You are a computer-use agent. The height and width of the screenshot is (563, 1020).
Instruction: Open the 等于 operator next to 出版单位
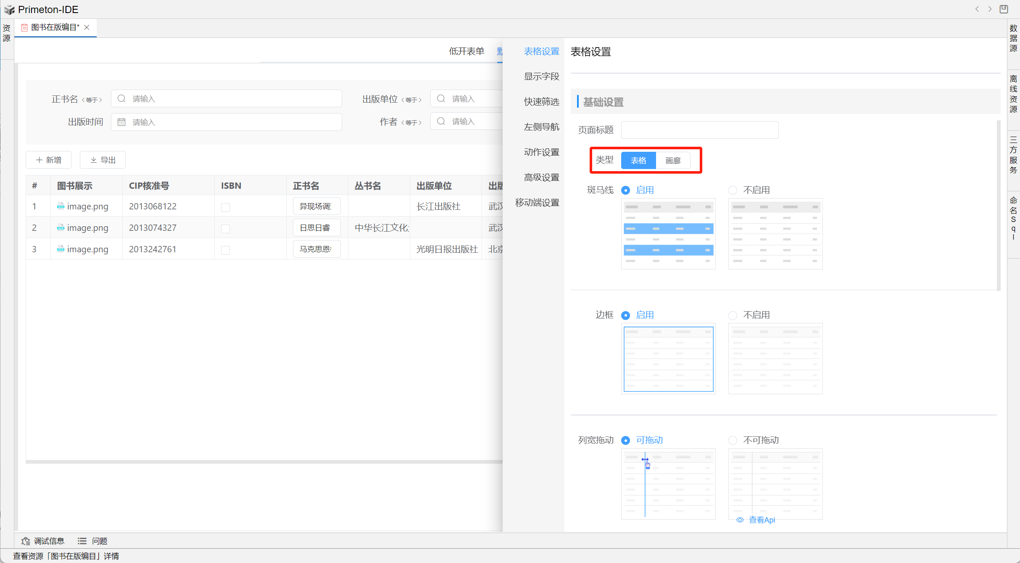pos(411,100)
